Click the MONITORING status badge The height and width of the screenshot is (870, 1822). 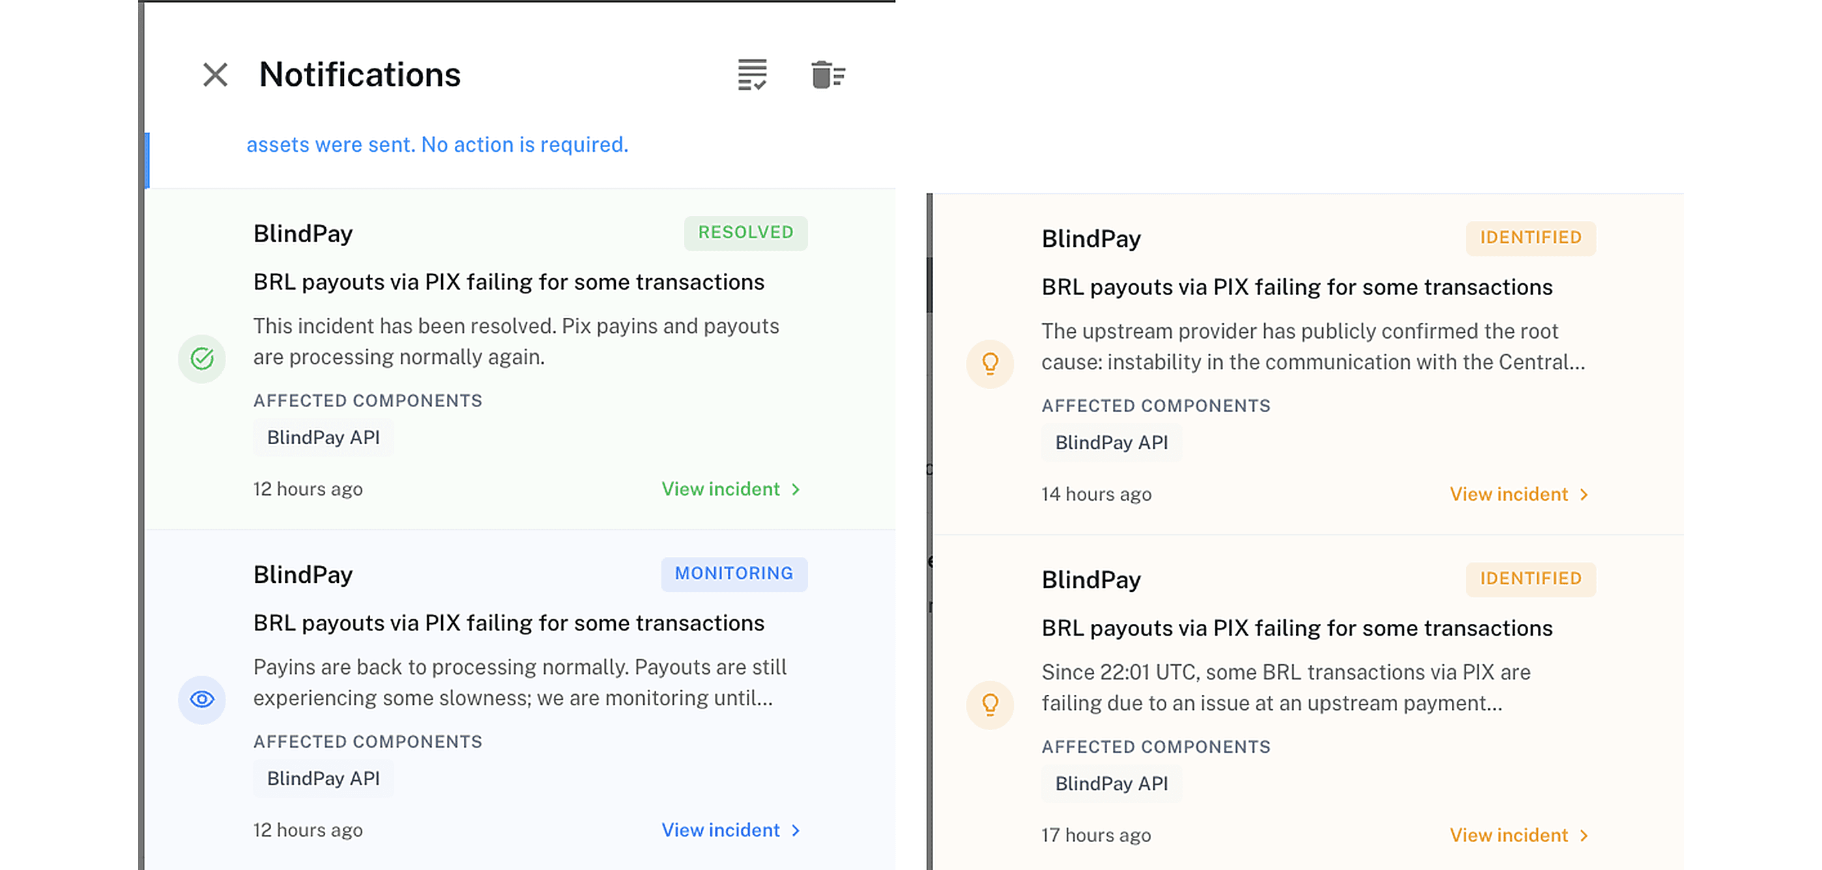(734, 573)
